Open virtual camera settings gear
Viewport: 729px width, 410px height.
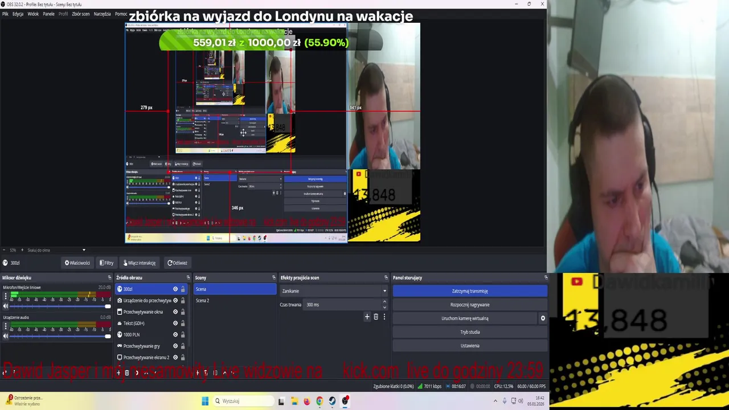coord(543,318)
